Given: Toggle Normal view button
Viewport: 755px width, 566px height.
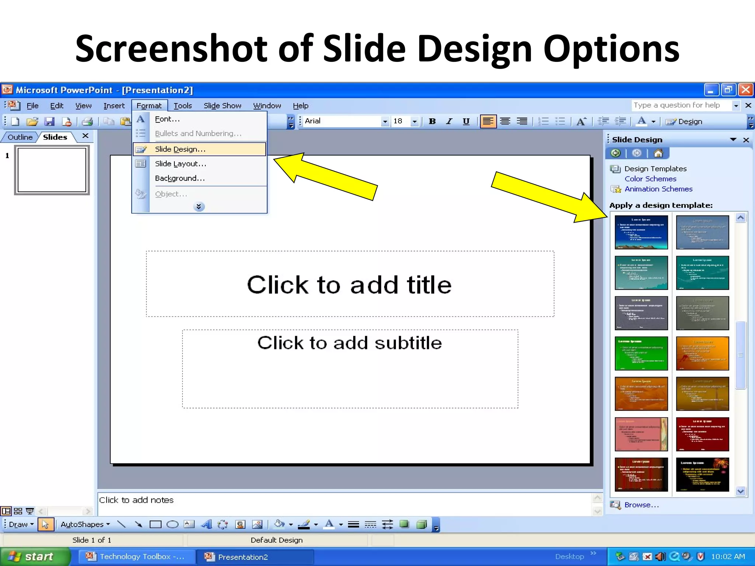Looking at the screenshot, I should pos(6,511).
